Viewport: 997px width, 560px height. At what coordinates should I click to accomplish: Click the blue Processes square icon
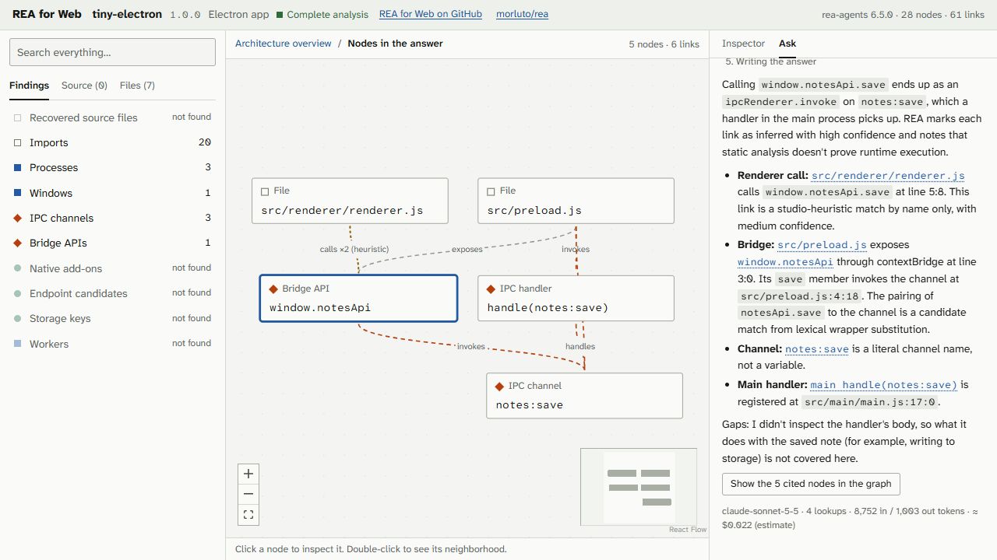point(18,167)
